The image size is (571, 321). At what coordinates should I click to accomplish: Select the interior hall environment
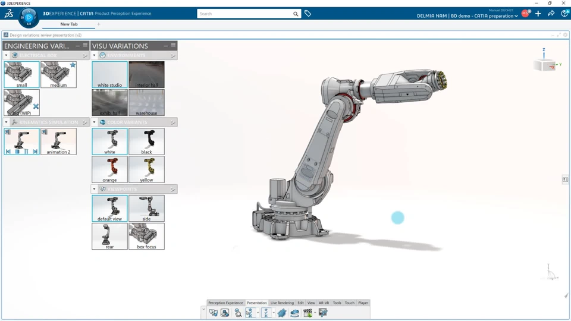tap(146, 75)
